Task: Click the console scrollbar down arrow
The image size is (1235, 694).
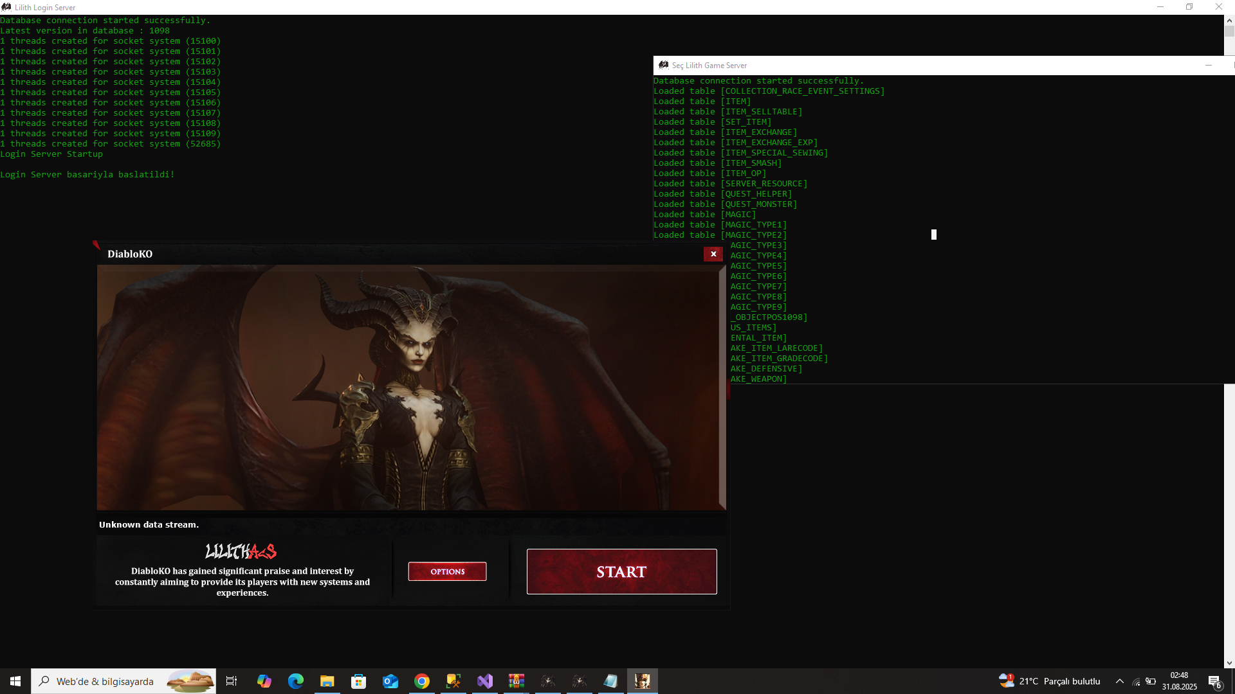Action: 1229,663
